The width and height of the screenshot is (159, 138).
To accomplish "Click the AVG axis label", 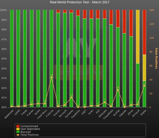I will coord(98,112).
